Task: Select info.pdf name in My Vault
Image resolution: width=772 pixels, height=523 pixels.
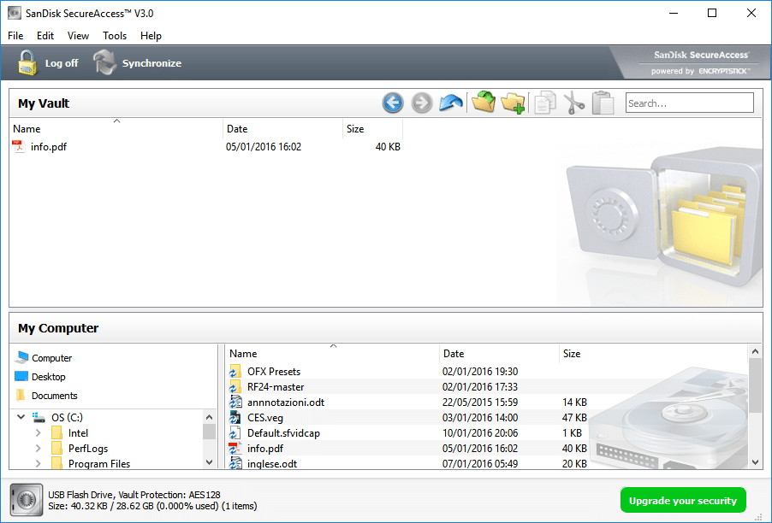Action: (48, 146)
